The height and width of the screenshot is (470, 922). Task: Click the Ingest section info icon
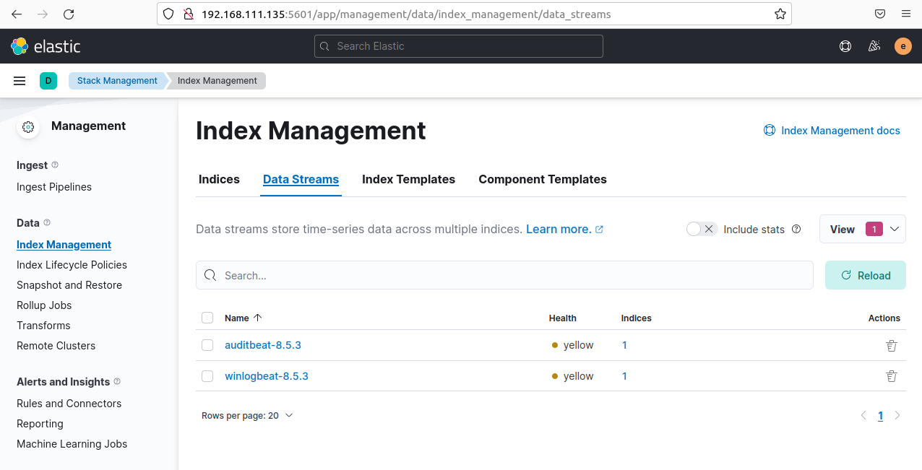[56, 165]
